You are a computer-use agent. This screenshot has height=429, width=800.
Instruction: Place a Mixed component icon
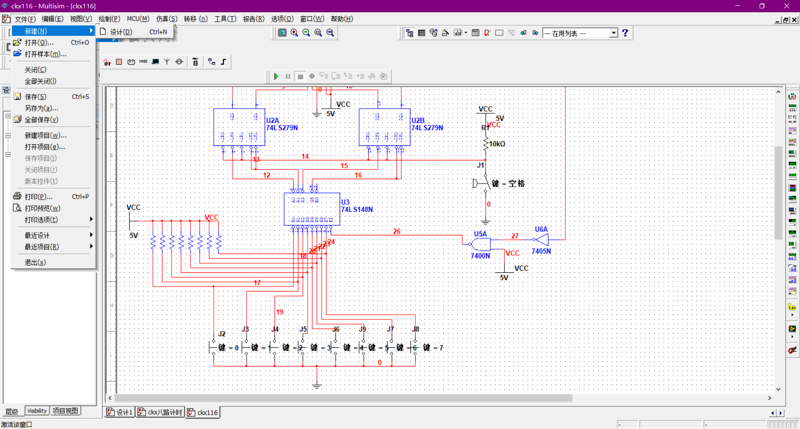click(x=107, y=62)
